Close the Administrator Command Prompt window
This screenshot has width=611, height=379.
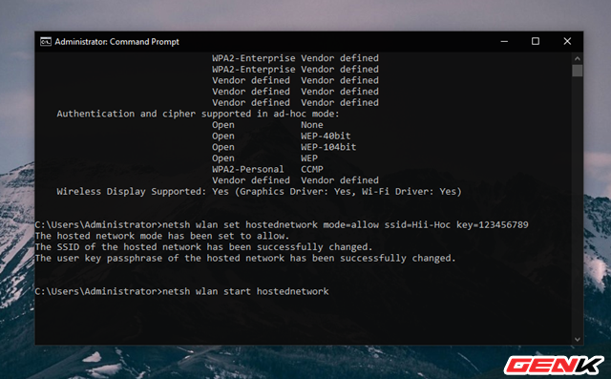coord(567,41)
